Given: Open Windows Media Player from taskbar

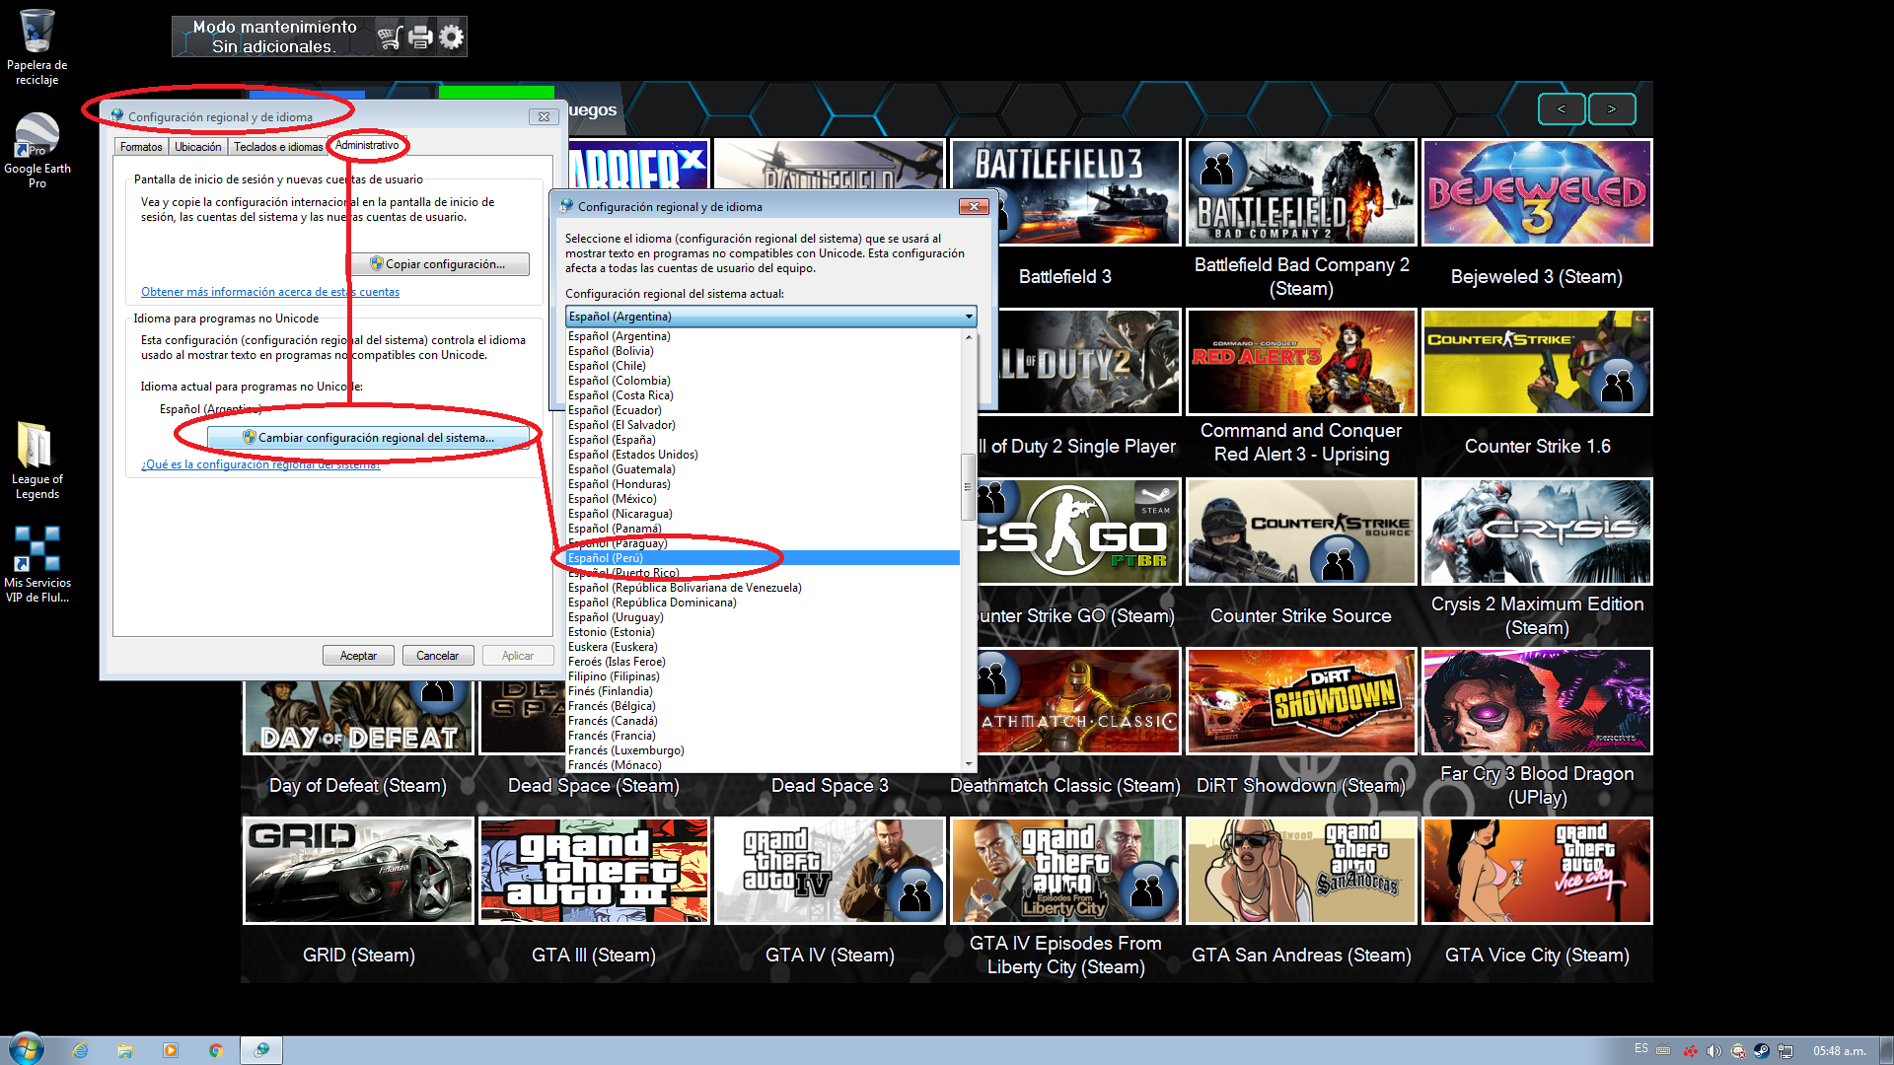Looking at the screenshot, I should [171, 1050].
